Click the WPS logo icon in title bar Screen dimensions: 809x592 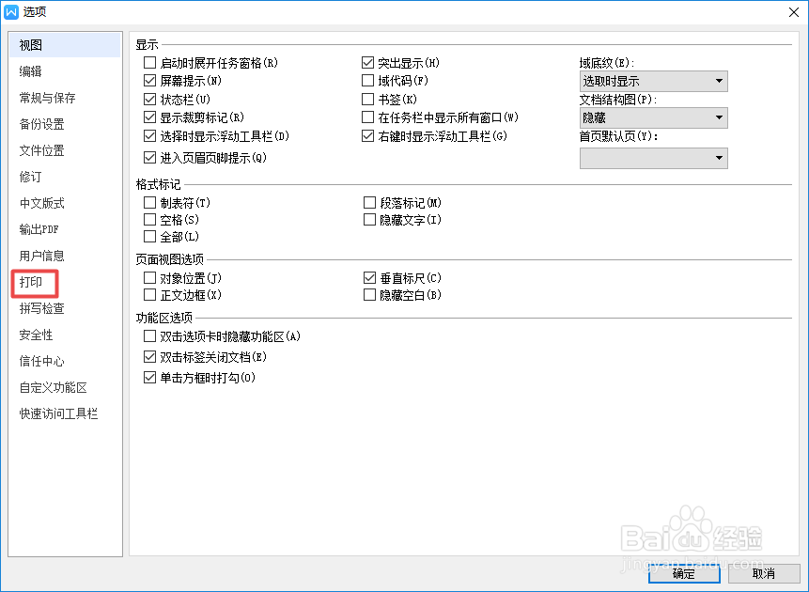click(13, 11)
